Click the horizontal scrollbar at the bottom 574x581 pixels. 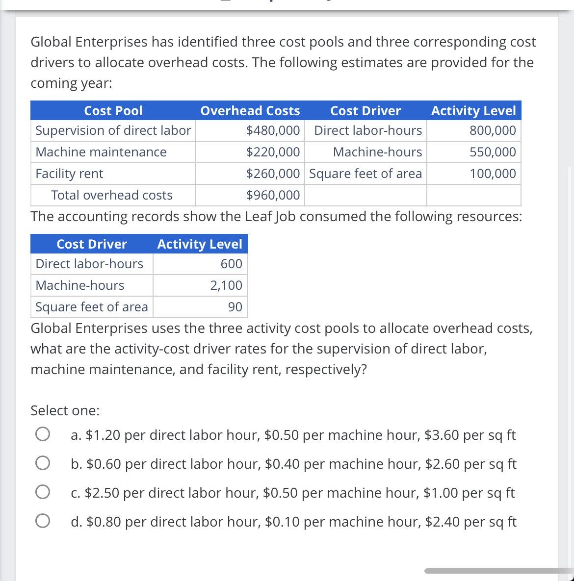coord(491,570)
